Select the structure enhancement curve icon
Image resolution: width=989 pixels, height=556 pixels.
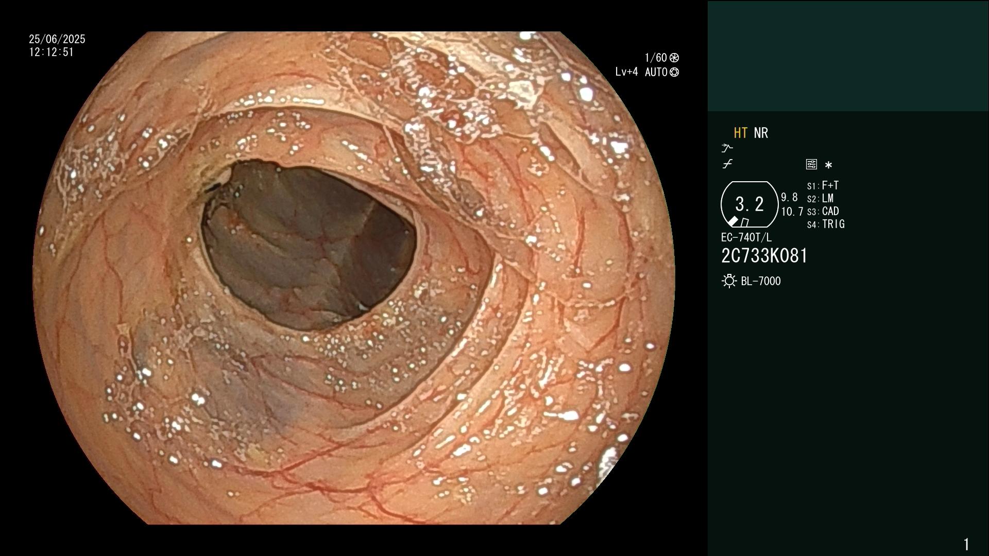[727, 148]
